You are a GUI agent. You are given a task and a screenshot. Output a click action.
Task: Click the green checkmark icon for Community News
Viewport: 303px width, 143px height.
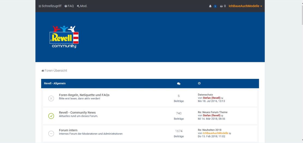51,116
